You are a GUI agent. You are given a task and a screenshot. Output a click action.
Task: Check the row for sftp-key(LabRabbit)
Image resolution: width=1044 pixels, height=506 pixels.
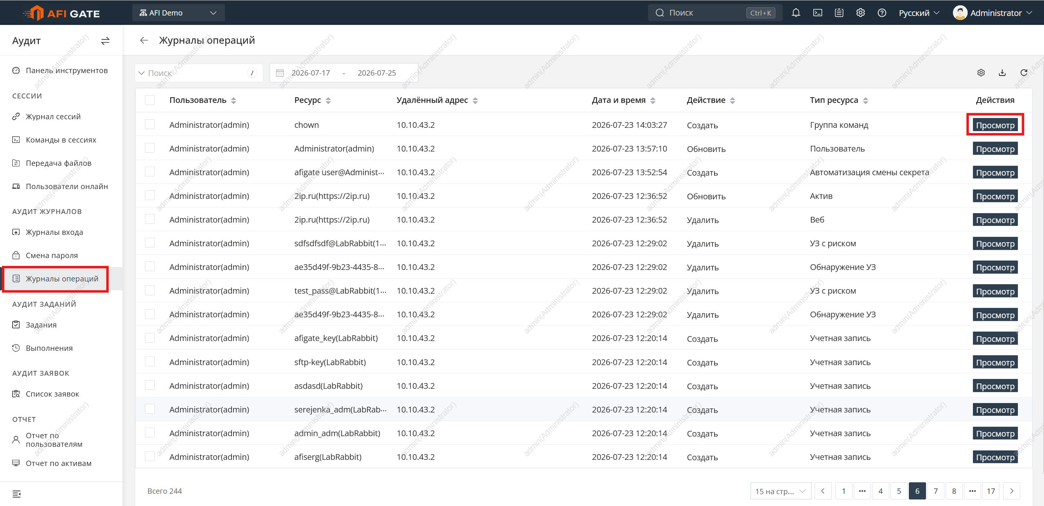(150, 361)
